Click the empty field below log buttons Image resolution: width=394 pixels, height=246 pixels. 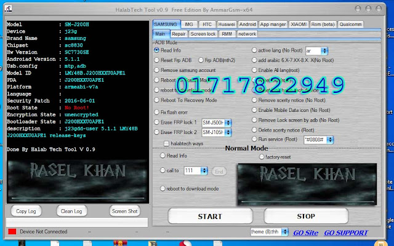(x=77, y=223)
